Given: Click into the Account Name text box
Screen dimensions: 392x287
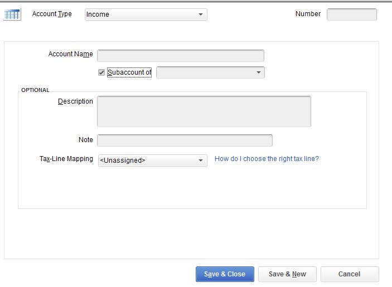Looking at the screenshot, I should click(181, 56).
